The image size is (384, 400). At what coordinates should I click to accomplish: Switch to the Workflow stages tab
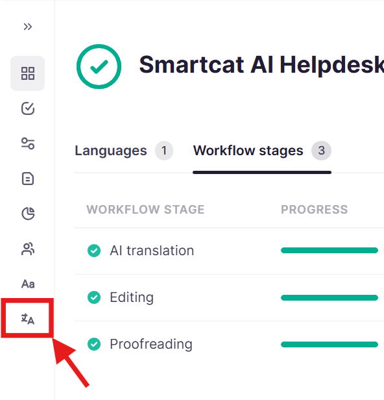pos(262,151)
